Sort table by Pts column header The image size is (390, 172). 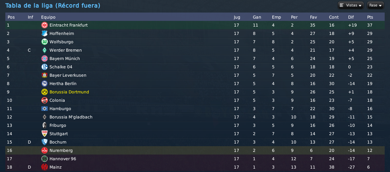click(x=370, y=17)
